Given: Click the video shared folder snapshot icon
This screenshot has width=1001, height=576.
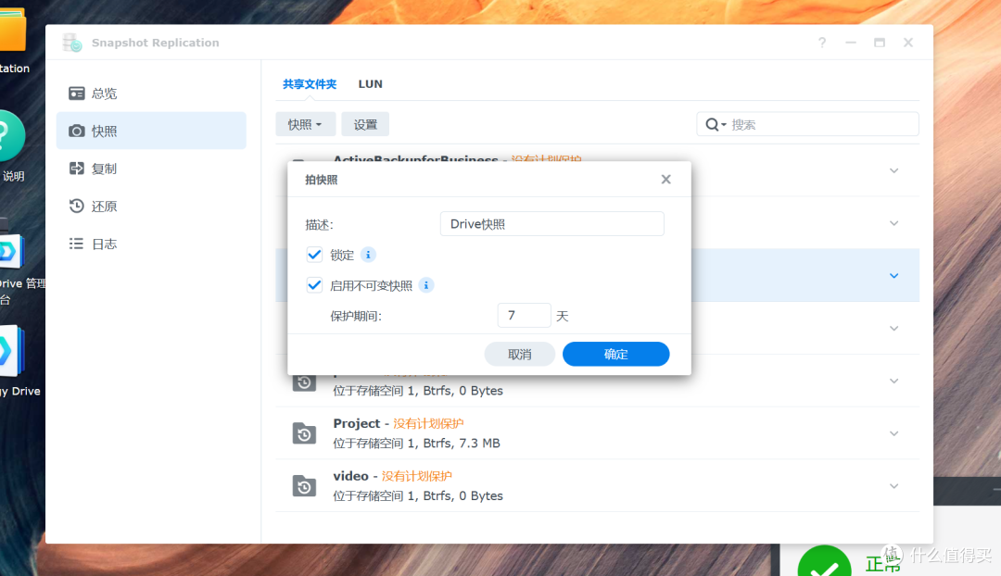Looking at the screenshot, I should pos(304,485).
